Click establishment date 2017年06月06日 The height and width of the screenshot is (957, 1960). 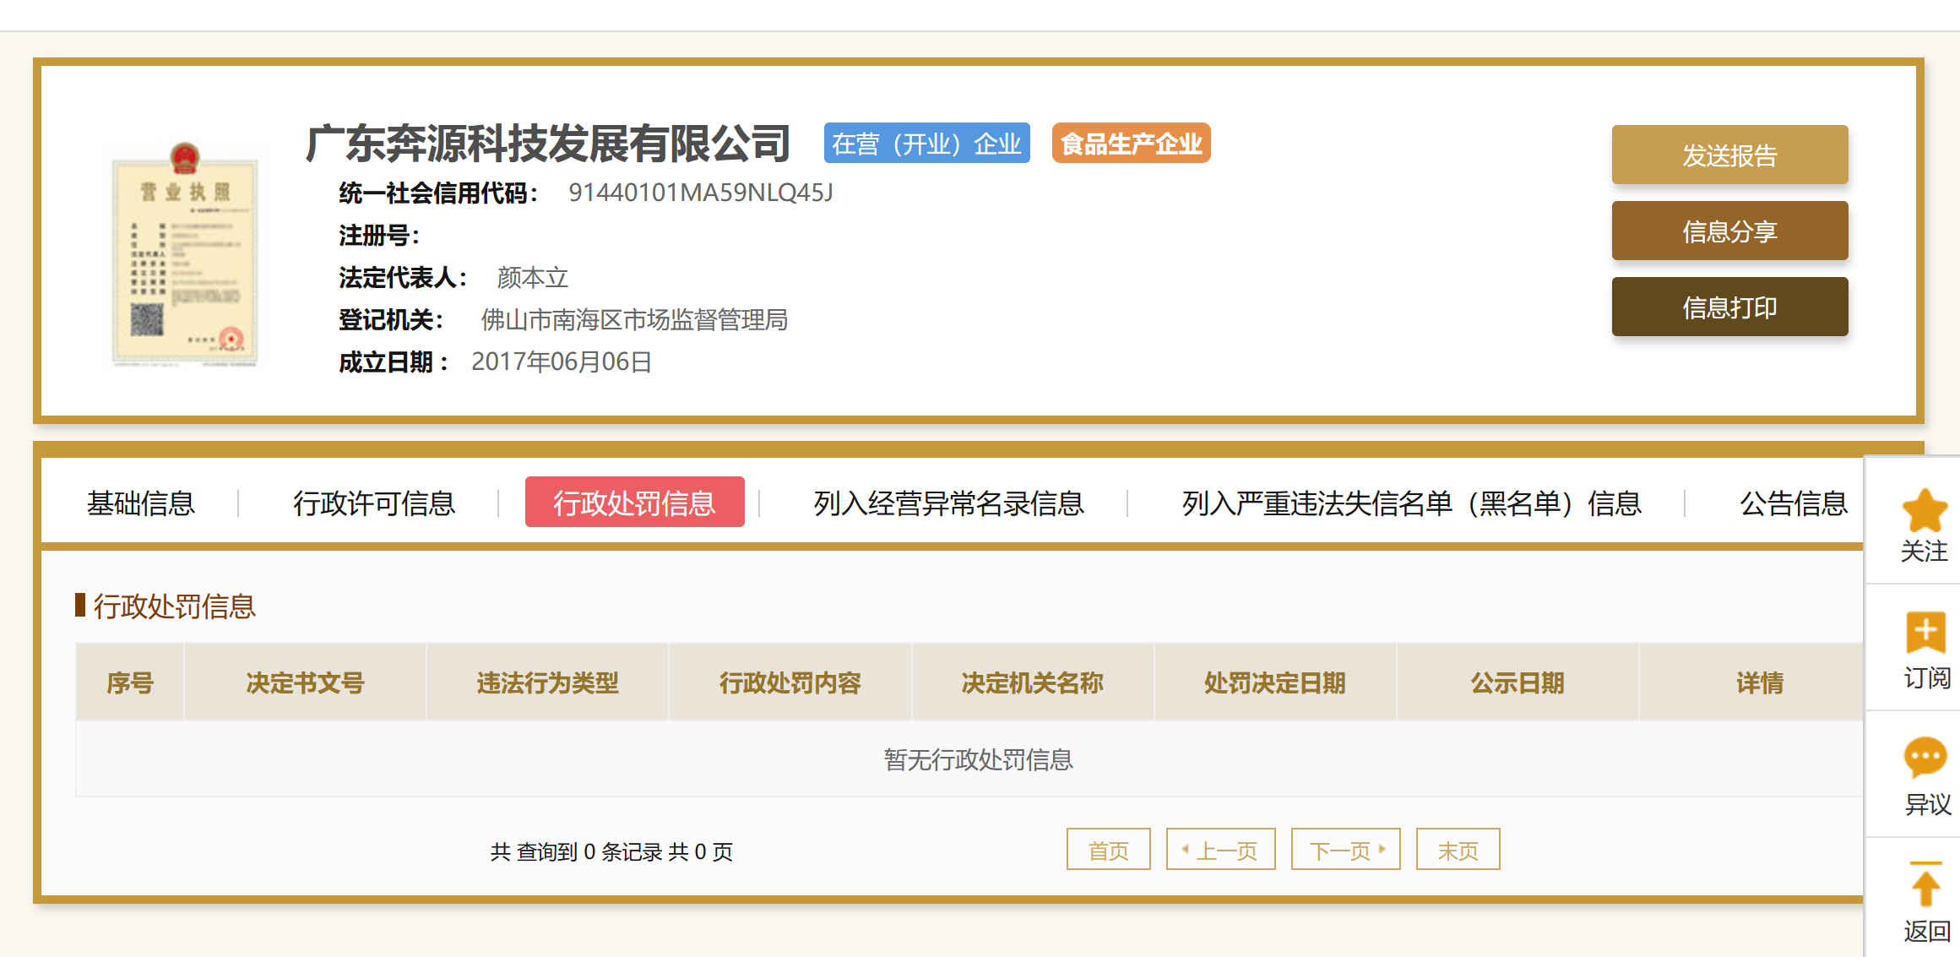pyautogui.click(x=562, y=362)
